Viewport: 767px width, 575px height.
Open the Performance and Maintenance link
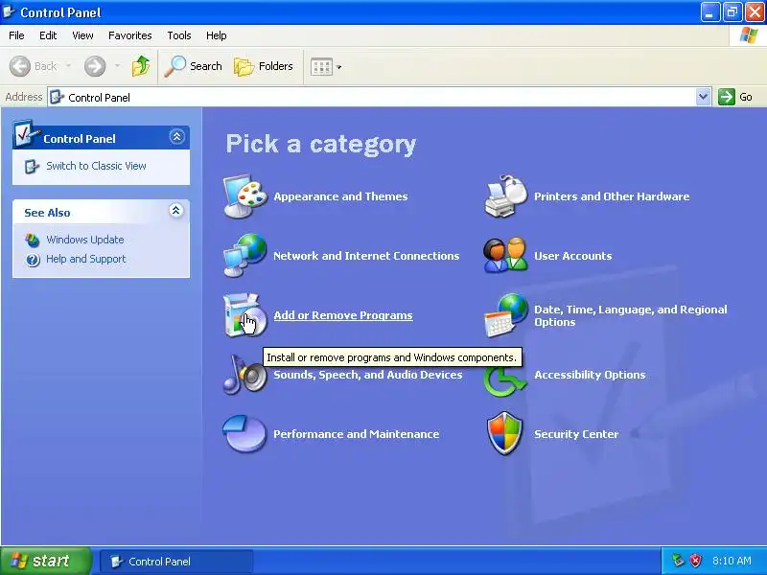tap(356, 434)
